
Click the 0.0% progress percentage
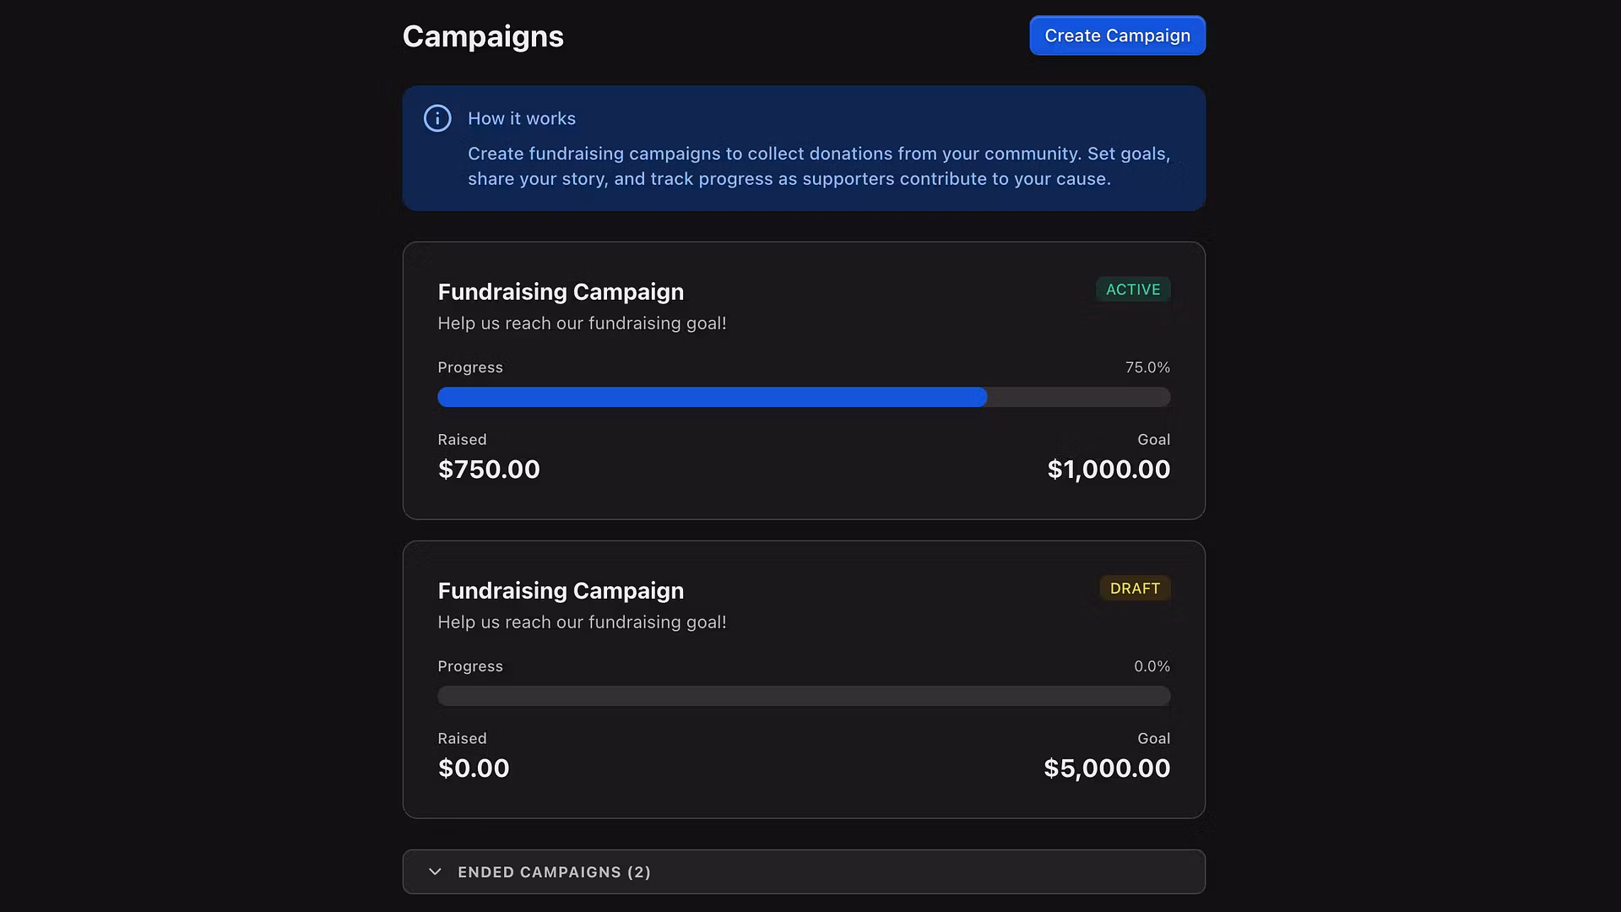point(1152,666)
